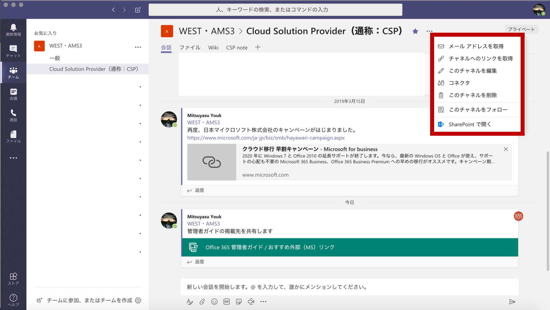Image resolution: width=550 pixels, height=310 pixels.
Task: Click WEST・AMS3 in the channel breadcrumb
Action: [x=207, y=31]
